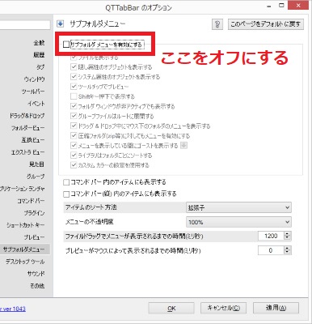Click the search box above the category list
This screenshot has height=324, width=312.
pos(25,25)
